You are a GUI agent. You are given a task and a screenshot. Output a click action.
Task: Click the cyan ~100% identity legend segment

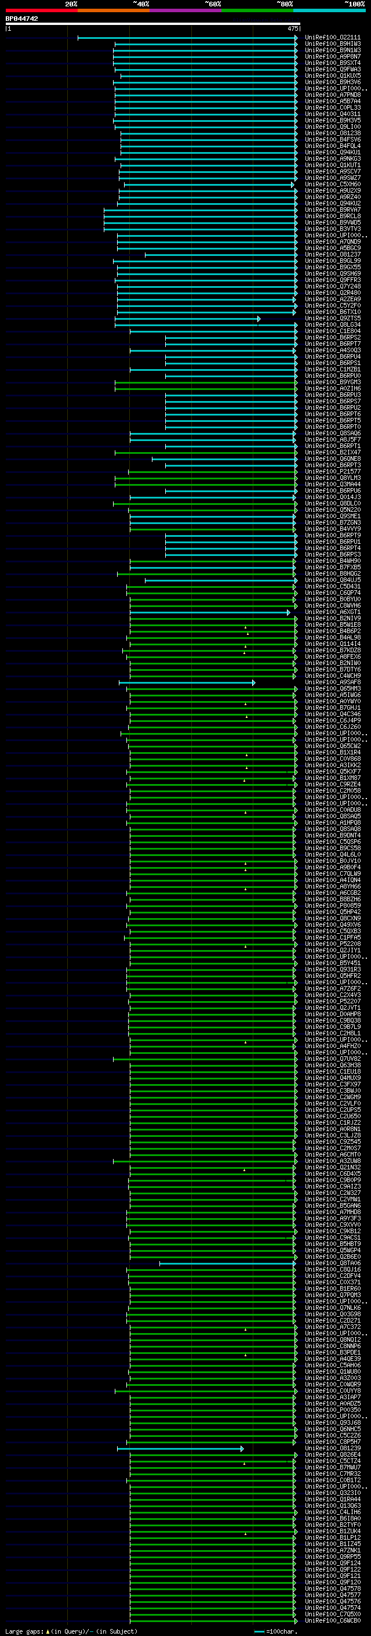[330, 10]
